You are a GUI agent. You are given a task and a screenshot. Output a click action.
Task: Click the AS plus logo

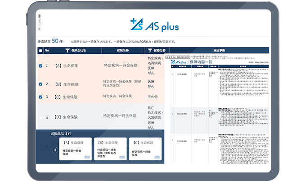coord(154,26)
